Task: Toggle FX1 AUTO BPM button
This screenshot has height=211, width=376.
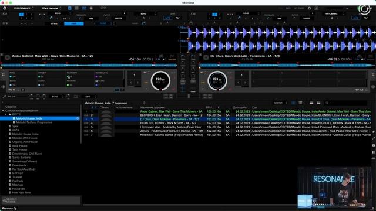Action: (x=167, y=18)
